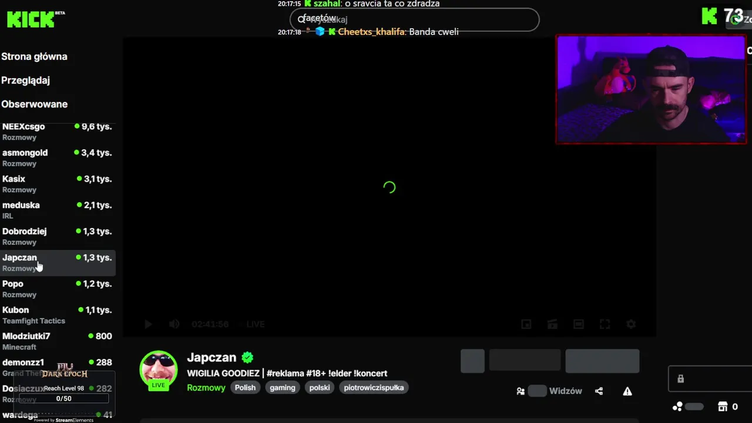Click the Teamfight Tactics category under Kubon

click(33, 321)
